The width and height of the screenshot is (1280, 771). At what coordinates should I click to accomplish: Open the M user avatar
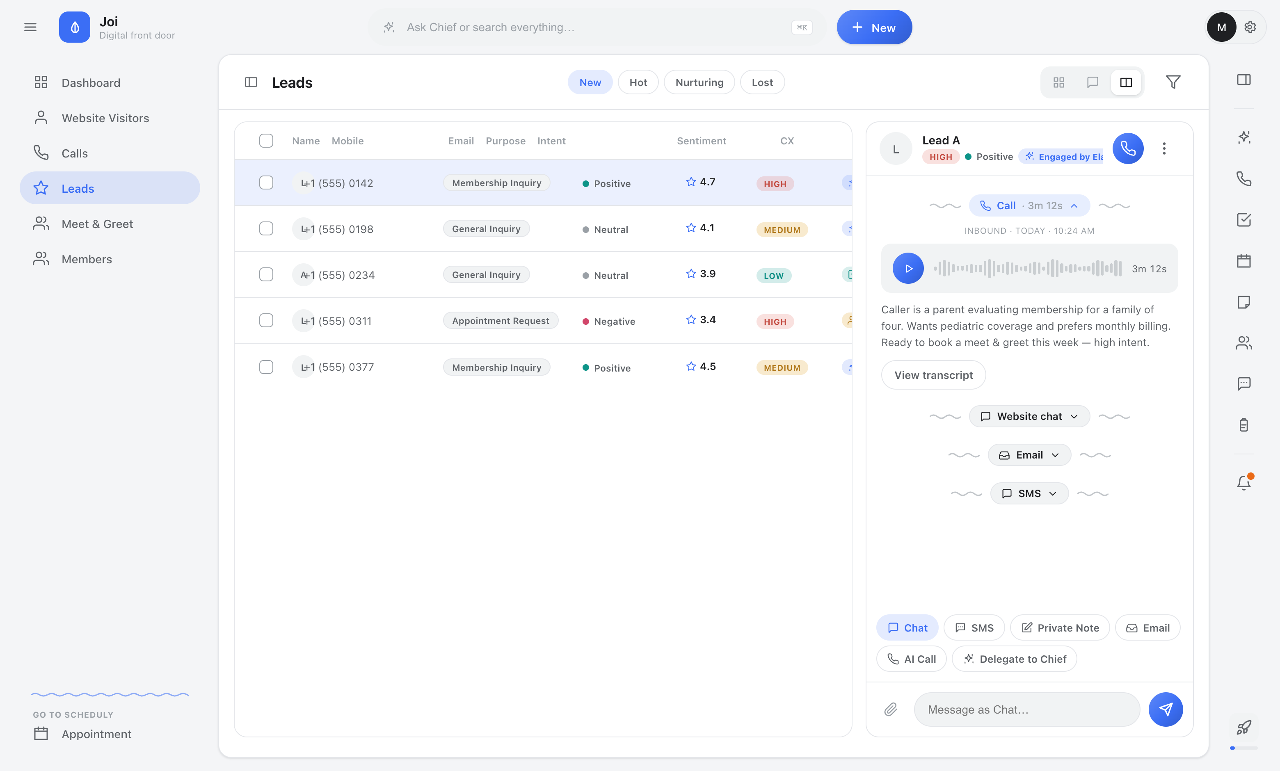coord(1221,27)
